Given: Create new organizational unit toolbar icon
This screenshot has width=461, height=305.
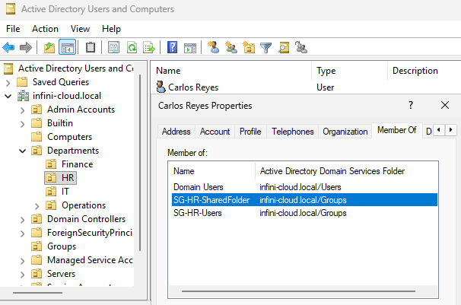Looking at the screenshot, I should (x=249, y=47).
